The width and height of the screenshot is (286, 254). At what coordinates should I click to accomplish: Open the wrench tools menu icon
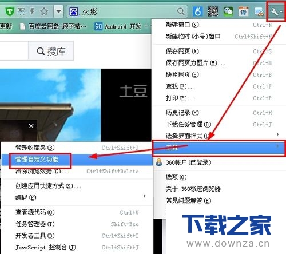tap(276, 12)
